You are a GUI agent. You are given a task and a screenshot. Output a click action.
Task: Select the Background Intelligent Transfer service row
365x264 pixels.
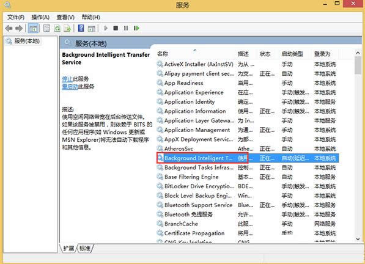(248, 158)
